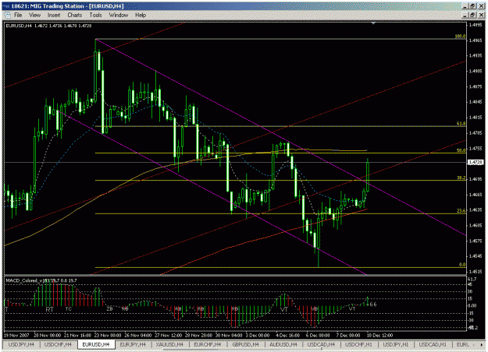Screen dimensions: 488x352
Task: Open the File menu
Action: [x=18, y=15]
